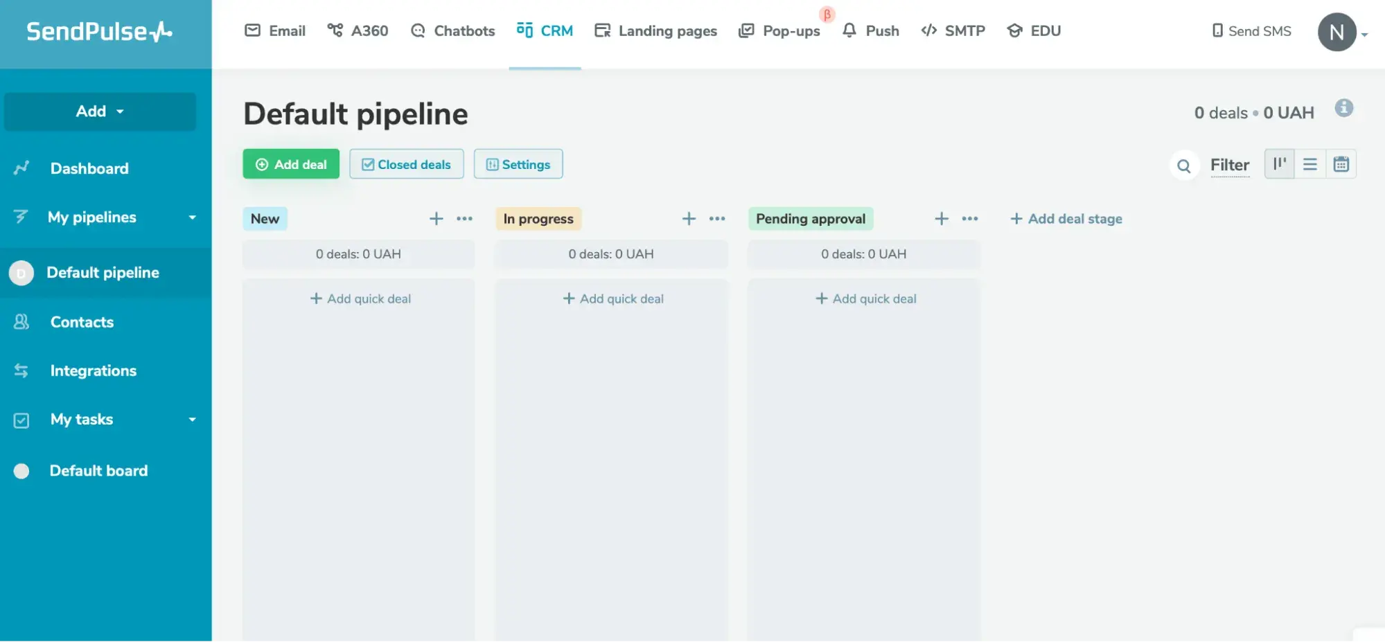The height and width of the screenshot is (642, 1385).
Task: Expand the My pipelines sidebar section
Action: tap(192, 217)
